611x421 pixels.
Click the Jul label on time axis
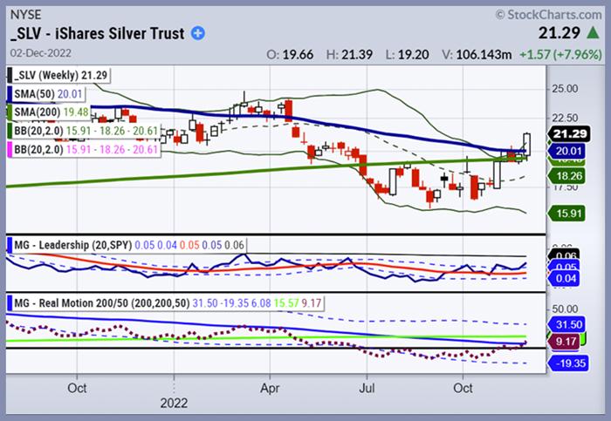click(367, 388)
